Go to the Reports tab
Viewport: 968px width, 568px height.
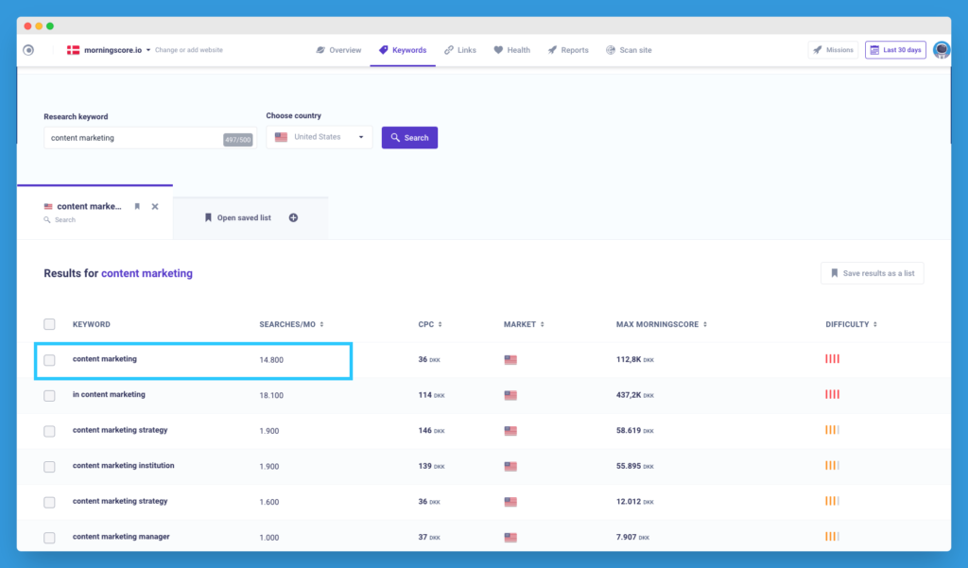(x=567, y=50)
